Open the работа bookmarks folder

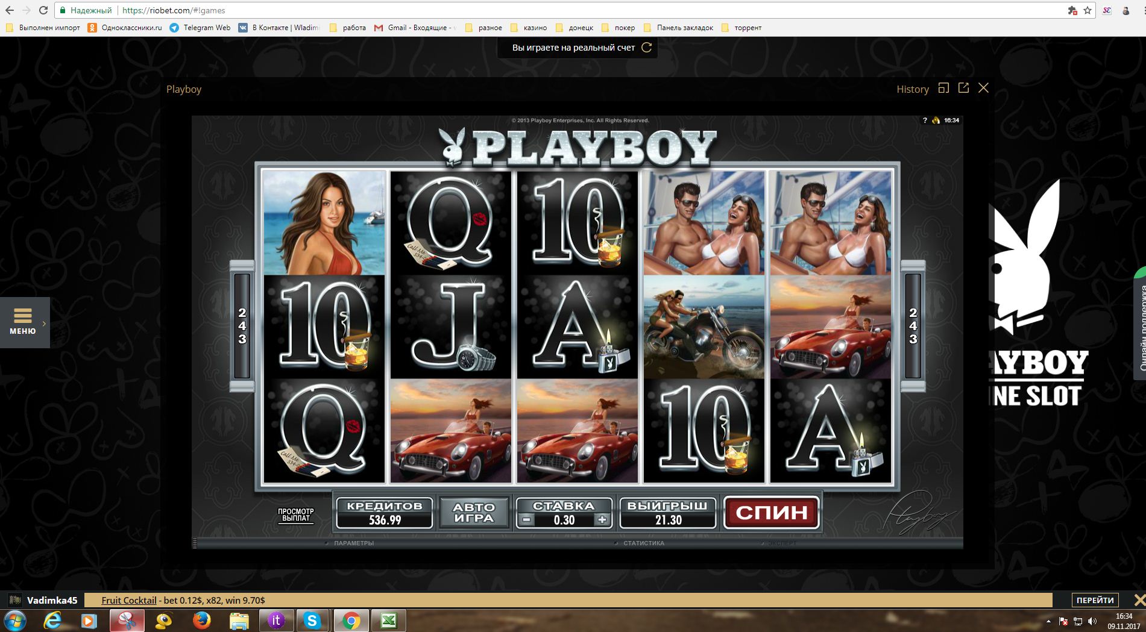click(347, 28)
